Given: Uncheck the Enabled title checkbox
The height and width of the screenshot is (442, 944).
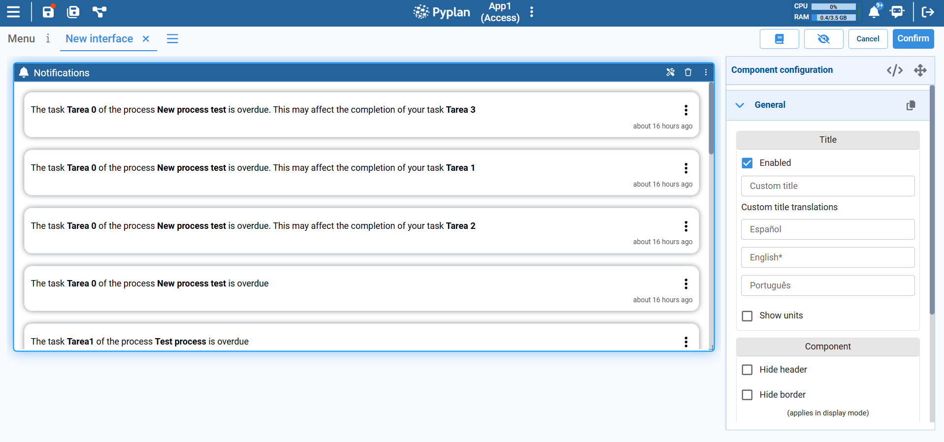Looking at the screenshot, I should click(x=747, y=163).
